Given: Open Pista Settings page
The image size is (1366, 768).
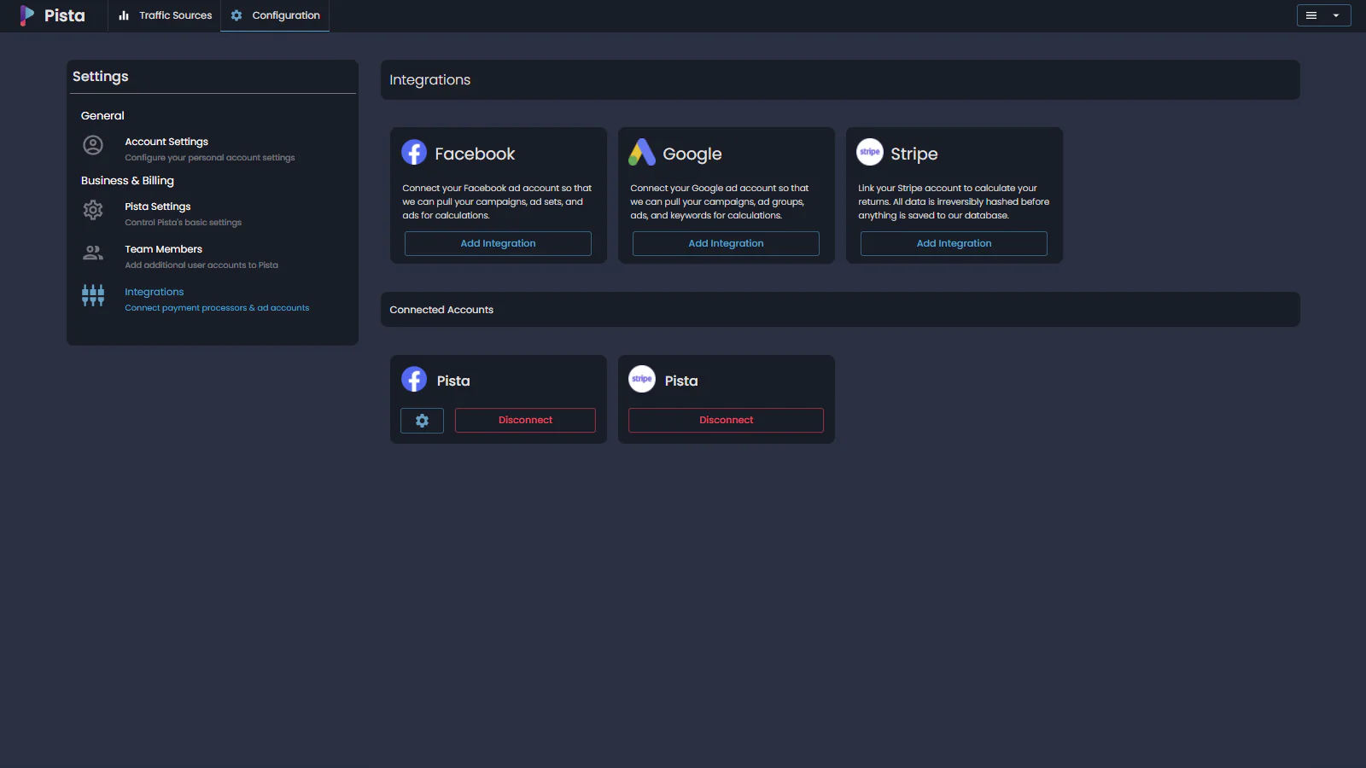Looking at the screenshot, I should (158, 207).
